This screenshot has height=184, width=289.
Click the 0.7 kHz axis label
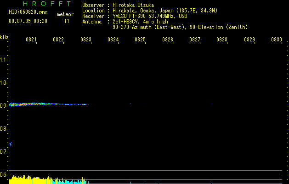click(4, 152)
